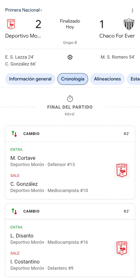Tap the Deportivo Morón crest in header

(11, 24)
